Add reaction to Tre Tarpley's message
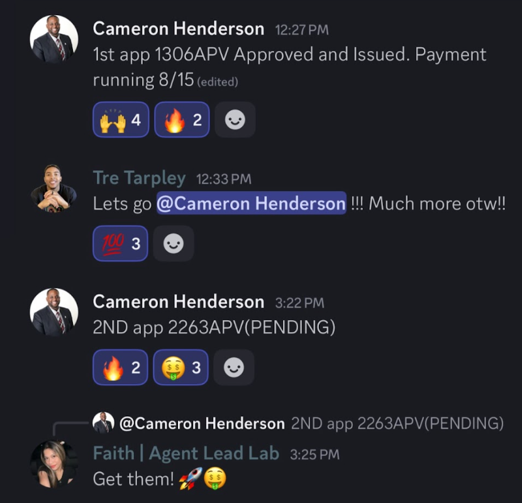Image resolution: width=522 pixels, height=503 pixels. (x=174, y=243)
